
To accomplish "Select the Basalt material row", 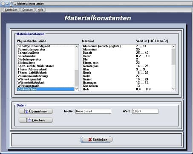I will click(x=127, y=53).
